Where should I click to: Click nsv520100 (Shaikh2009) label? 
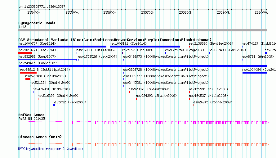[46, 76]
